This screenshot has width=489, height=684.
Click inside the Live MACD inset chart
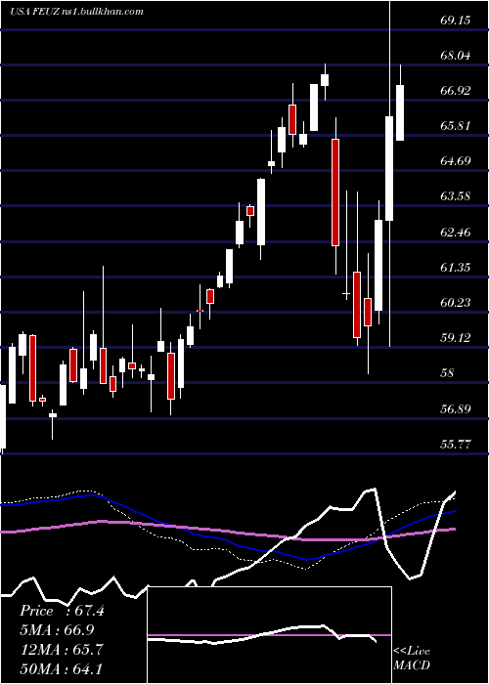[269, 635]
